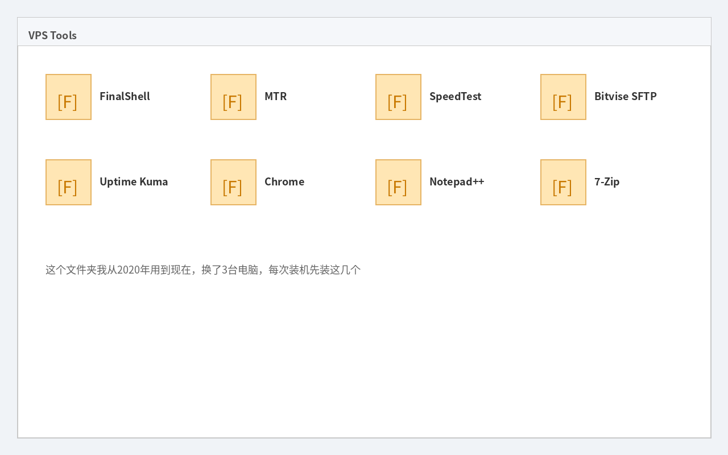The width and height of the screenshot is (728, 455).
Task: Open the 7-Zip folder icon
Action: click(563, 182)
